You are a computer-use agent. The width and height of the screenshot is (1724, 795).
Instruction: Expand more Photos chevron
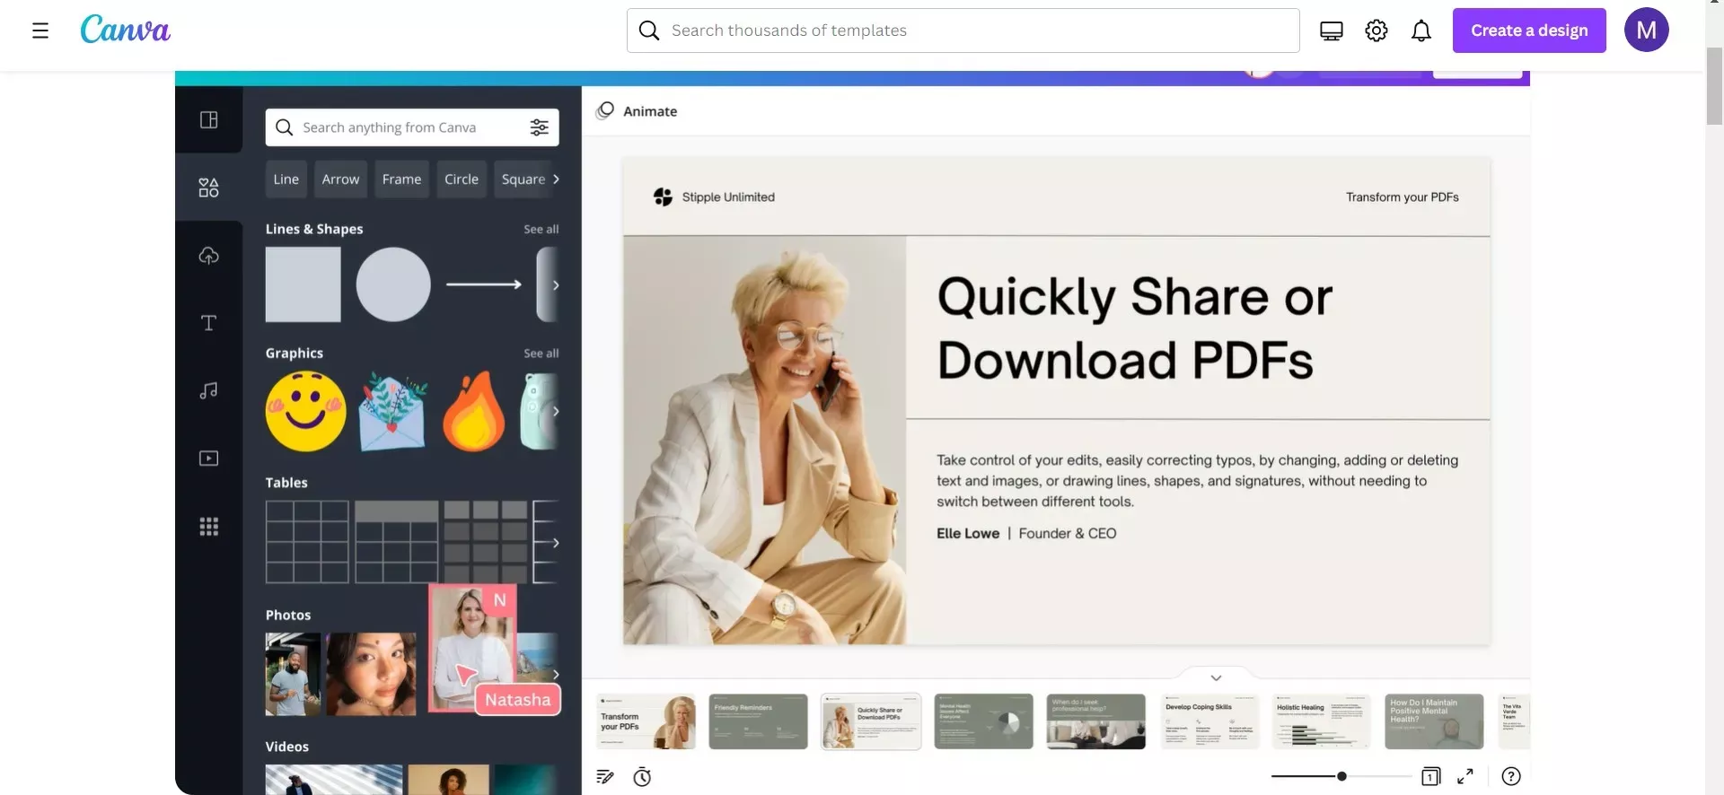pyautogui.click(x=556, y=674)
